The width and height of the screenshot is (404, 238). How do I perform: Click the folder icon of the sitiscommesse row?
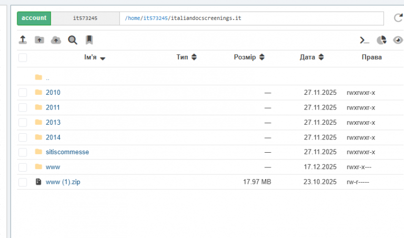tap(38, 152)
